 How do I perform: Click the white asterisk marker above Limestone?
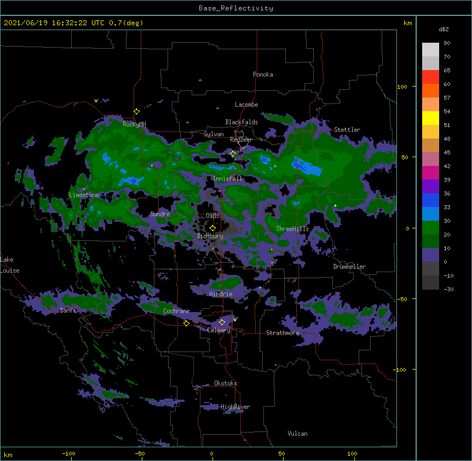(x=84, y=189)
